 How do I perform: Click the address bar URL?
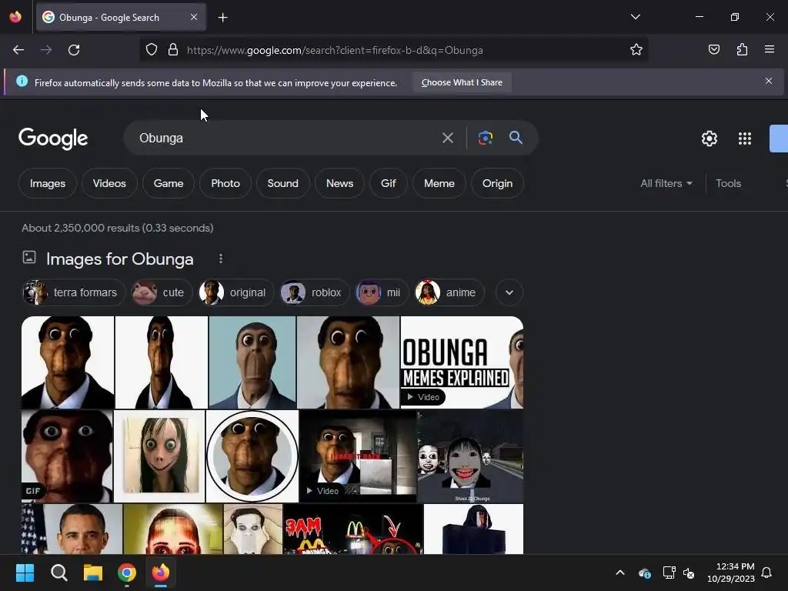[x=335, y=50]
